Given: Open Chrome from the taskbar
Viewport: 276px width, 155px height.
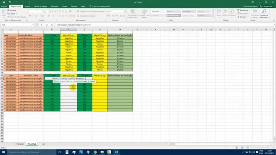Looking at the screenshot, I should (95, 152).
